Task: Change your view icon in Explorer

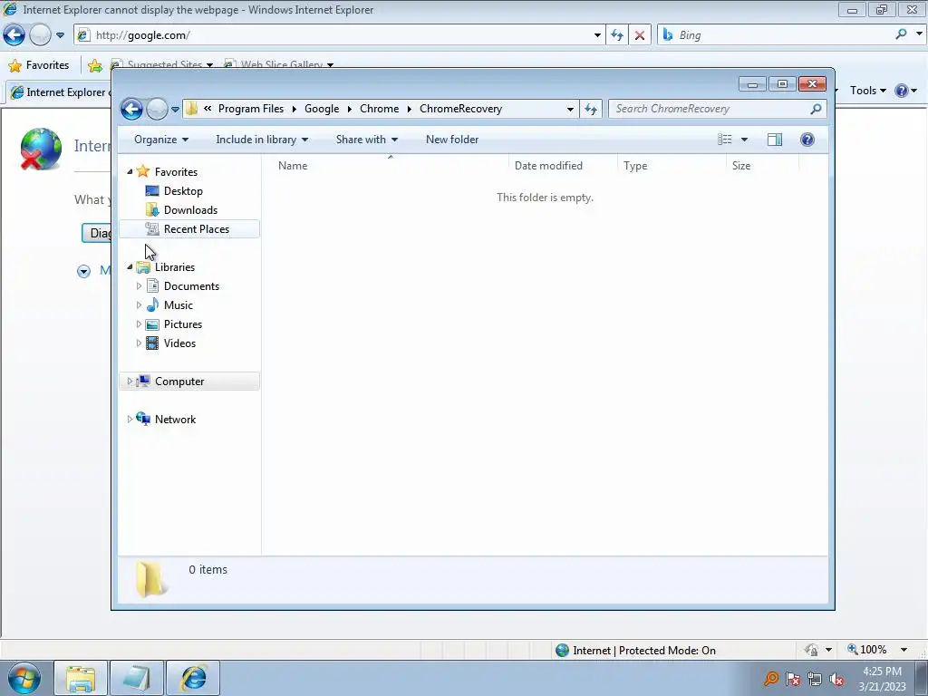Action: click(x=725, y=140)
